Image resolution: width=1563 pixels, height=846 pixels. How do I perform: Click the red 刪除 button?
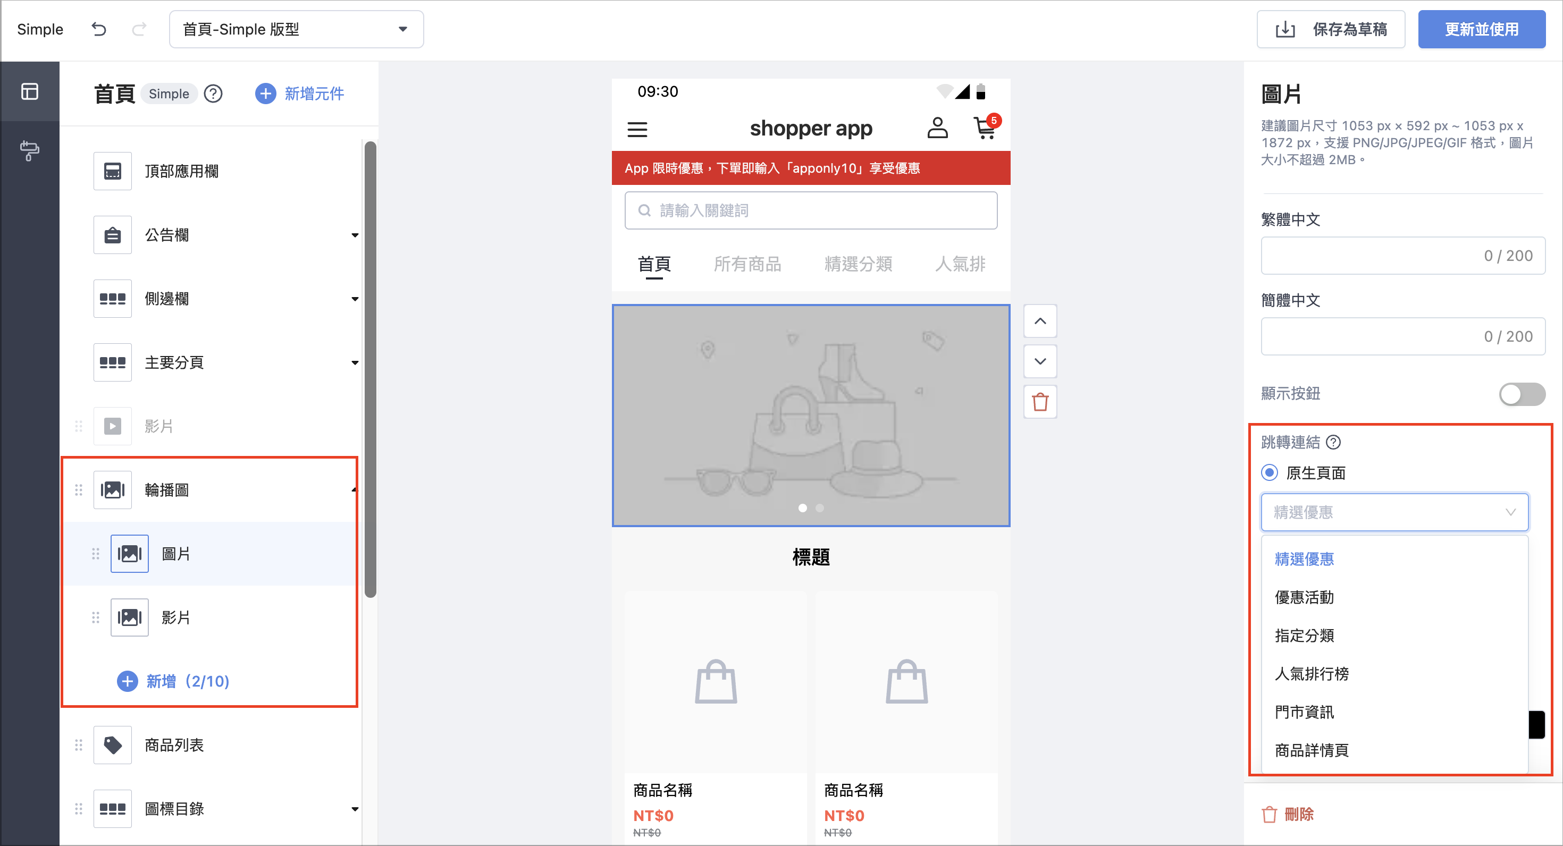pos(1288,815)
